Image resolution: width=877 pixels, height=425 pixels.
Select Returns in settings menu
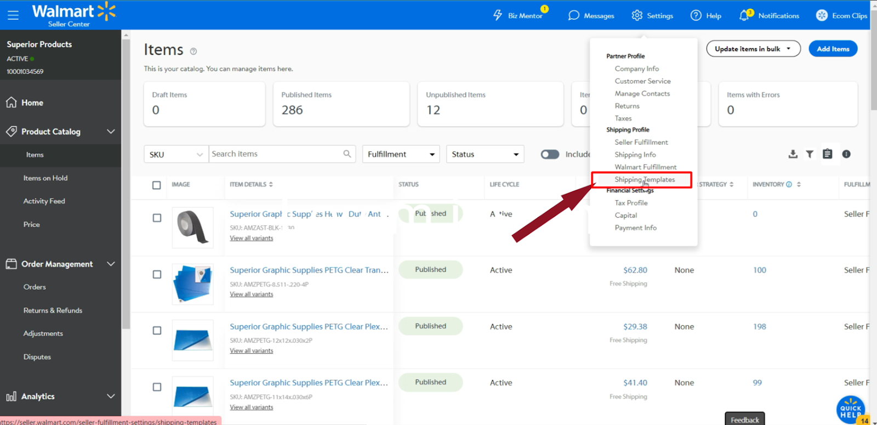pos(627,106)
